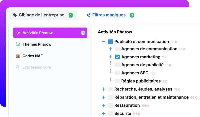
Task: Click the 69 K count beside Réparation
Action: tap(193, 98)
